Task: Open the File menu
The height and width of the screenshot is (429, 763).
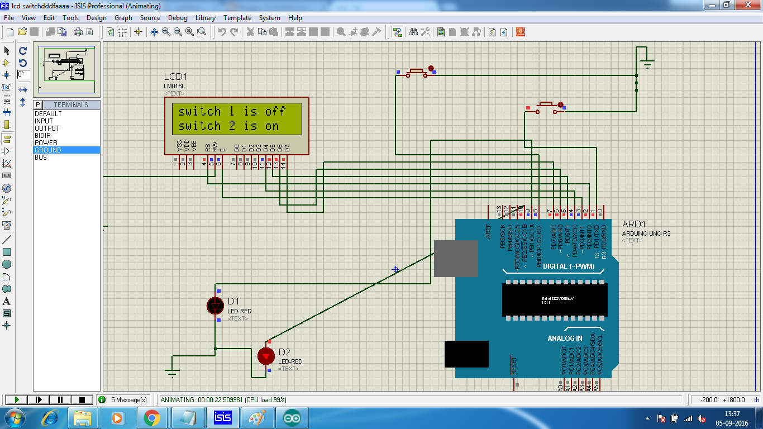Action: coord(9,18)
